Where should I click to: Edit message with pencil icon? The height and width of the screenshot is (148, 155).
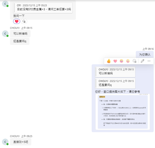(x=143, y=61)
